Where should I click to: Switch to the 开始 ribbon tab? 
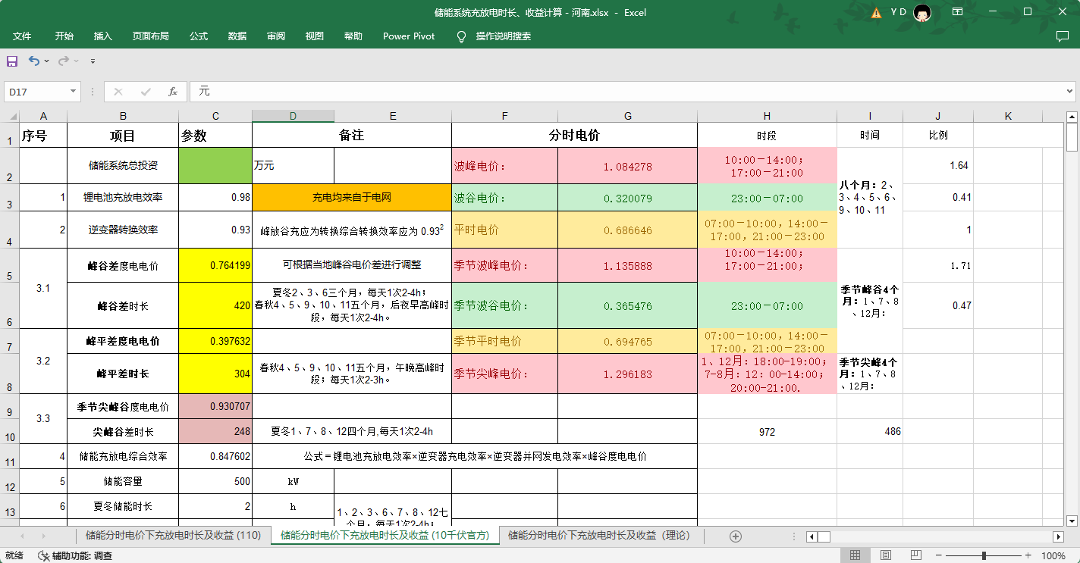click(64, 36)
